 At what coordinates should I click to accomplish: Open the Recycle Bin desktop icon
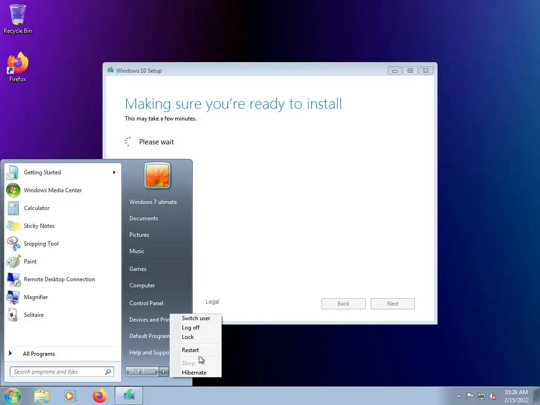pos(17,19)
